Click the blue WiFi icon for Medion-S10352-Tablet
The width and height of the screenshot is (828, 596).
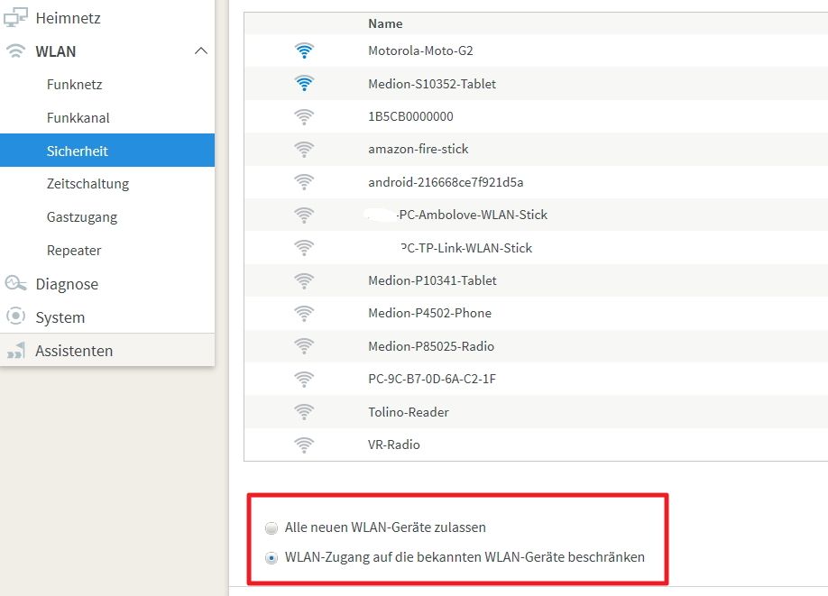coord(304,83)
